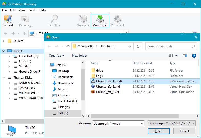
Task: Open the Organize dropdown menu
Action: click(57, 56)
